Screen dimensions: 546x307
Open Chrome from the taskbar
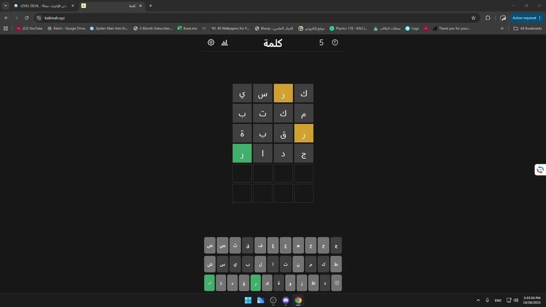pos(298,300)
